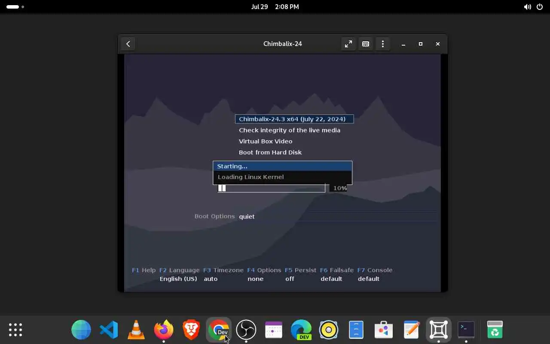
Task: Open the Terminal from the dock
Action: (x=466, y=330)
